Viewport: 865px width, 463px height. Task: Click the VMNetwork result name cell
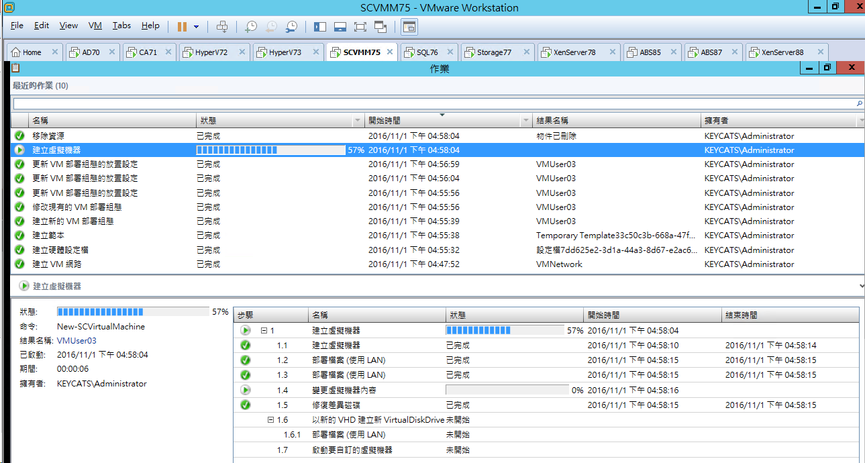tap(559, 264)
